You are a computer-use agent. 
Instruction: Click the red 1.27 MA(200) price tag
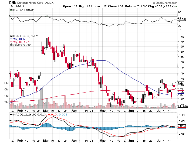pyautogui.click(x=181, y=89)
